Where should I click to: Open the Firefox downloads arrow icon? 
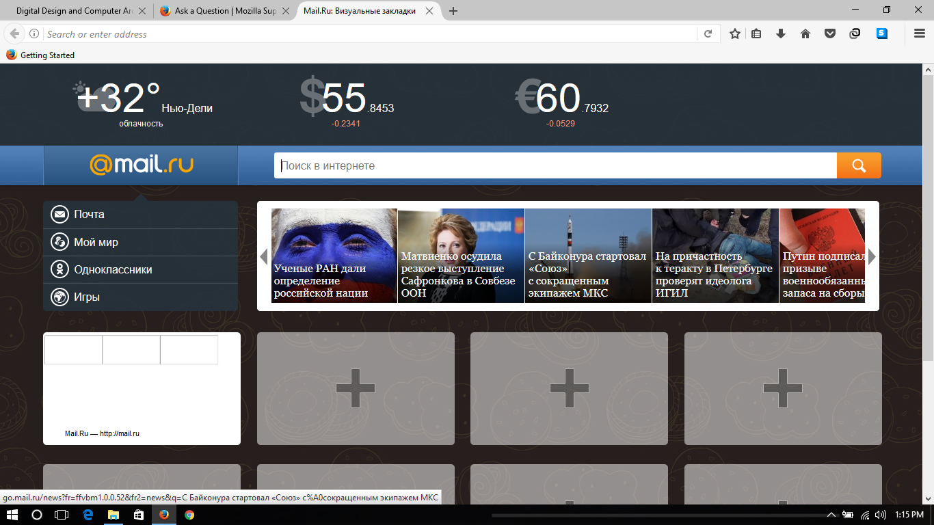point(781,33)
